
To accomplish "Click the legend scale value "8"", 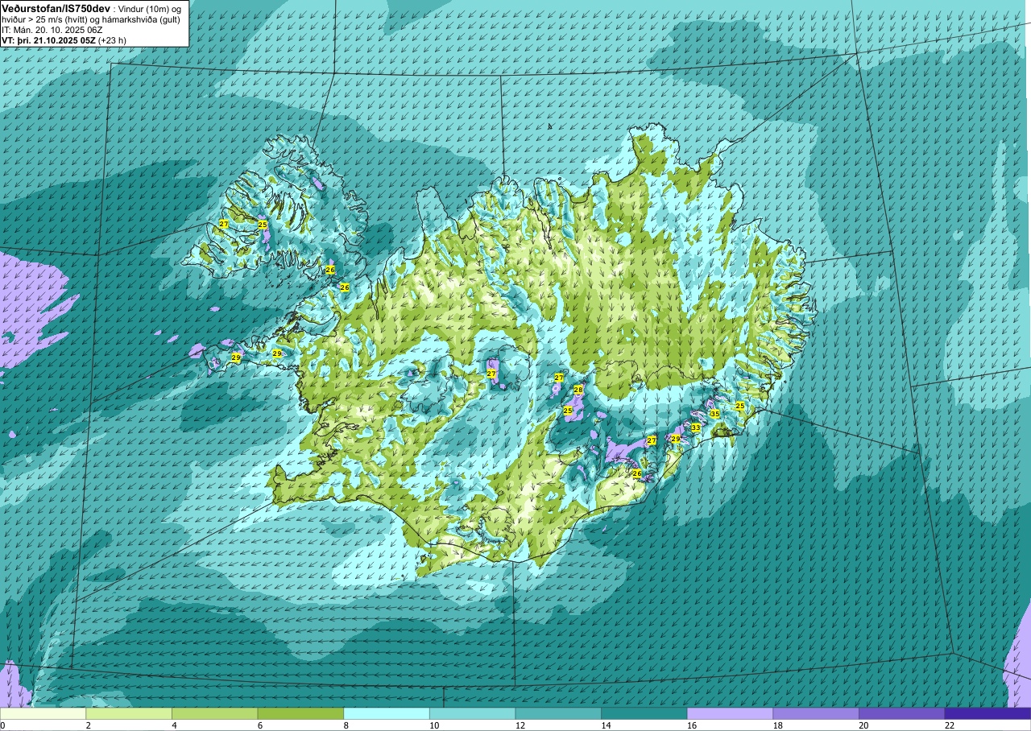I will coord(346,725).
